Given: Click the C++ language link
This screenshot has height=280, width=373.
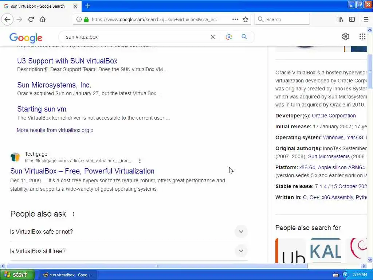Looking at the screenshot, I should point(314,197).
